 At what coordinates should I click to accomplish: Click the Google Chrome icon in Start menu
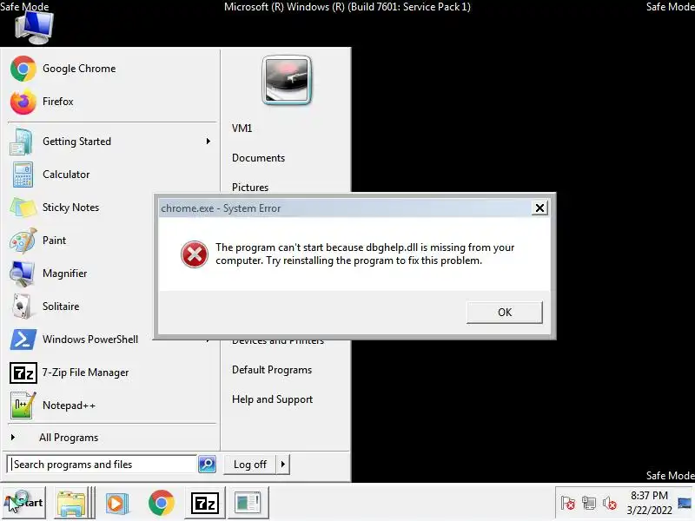pos(23,69)
